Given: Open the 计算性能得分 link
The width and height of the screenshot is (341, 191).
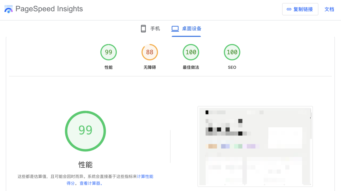Looking at the screenshot, I should (x=145, y=177).
